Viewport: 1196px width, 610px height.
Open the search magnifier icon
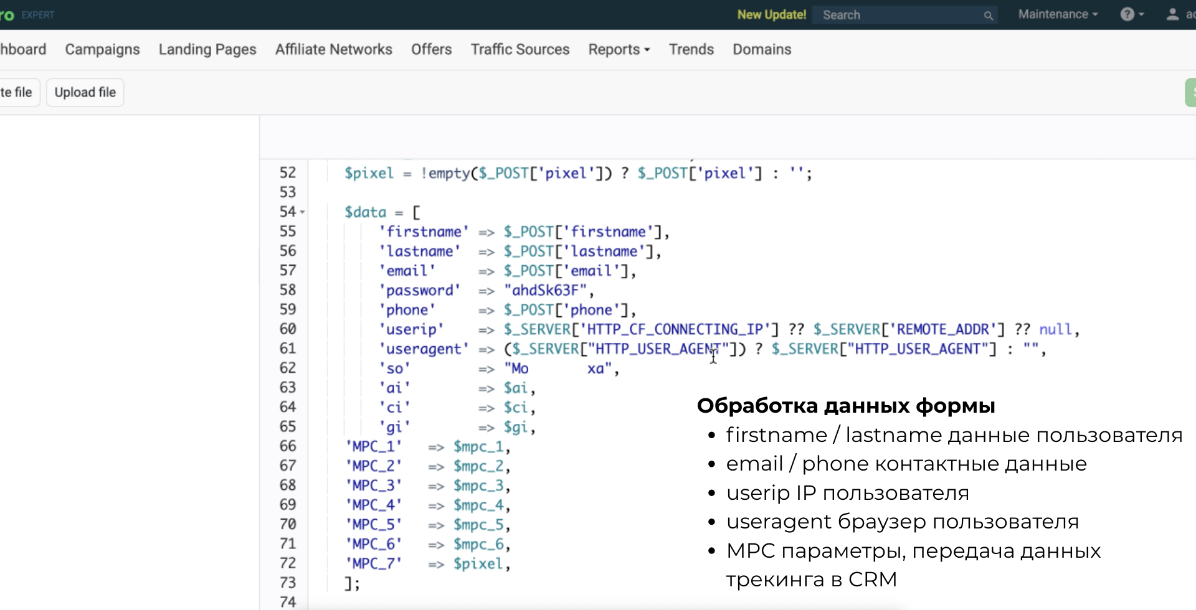tap(988, 15)
